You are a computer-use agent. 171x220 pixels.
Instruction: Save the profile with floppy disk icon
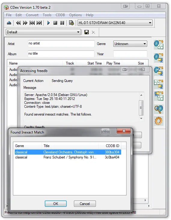coord(87,32)
